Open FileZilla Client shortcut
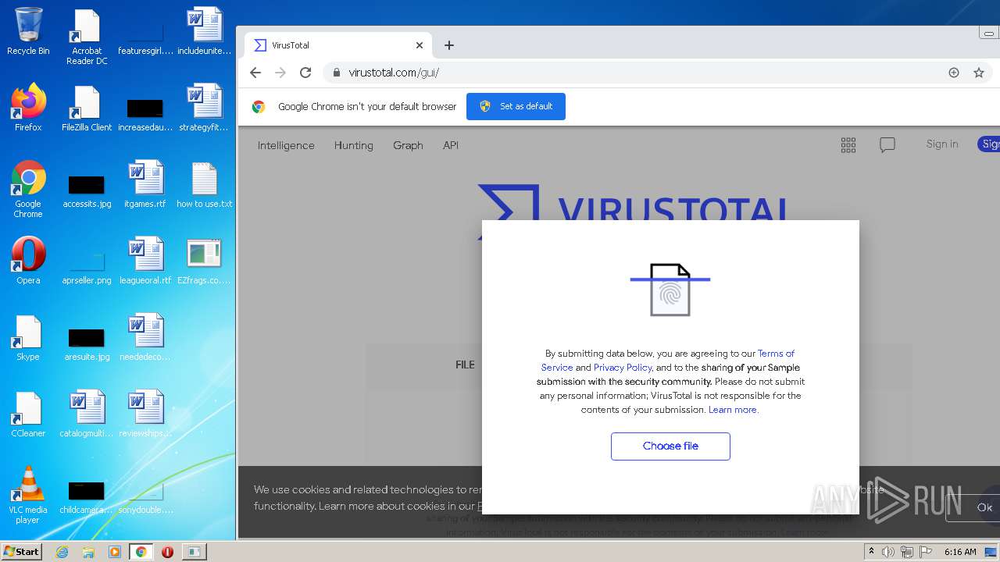Image resolution: width=1000 pixels, height=562 pixels. point(87,108)
